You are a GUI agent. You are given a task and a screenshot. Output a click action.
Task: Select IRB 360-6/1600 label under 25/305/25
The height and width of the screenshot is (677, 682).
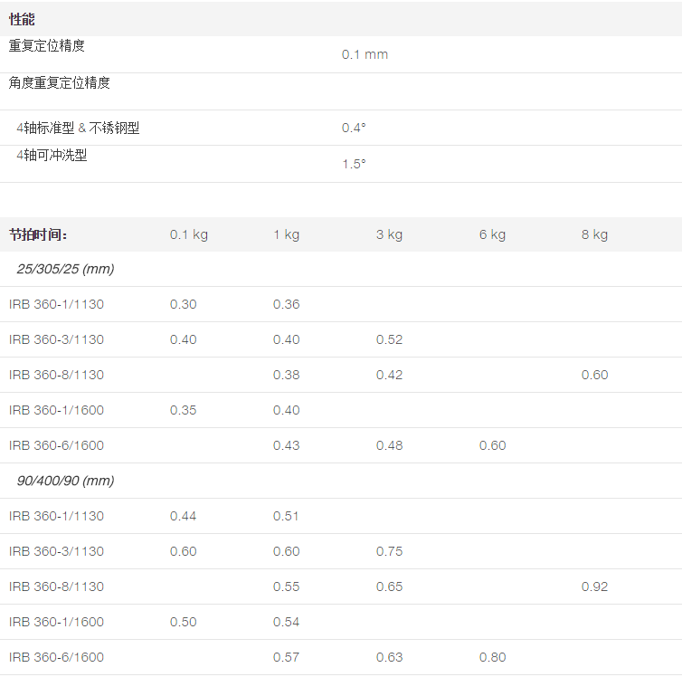(57, 445)
